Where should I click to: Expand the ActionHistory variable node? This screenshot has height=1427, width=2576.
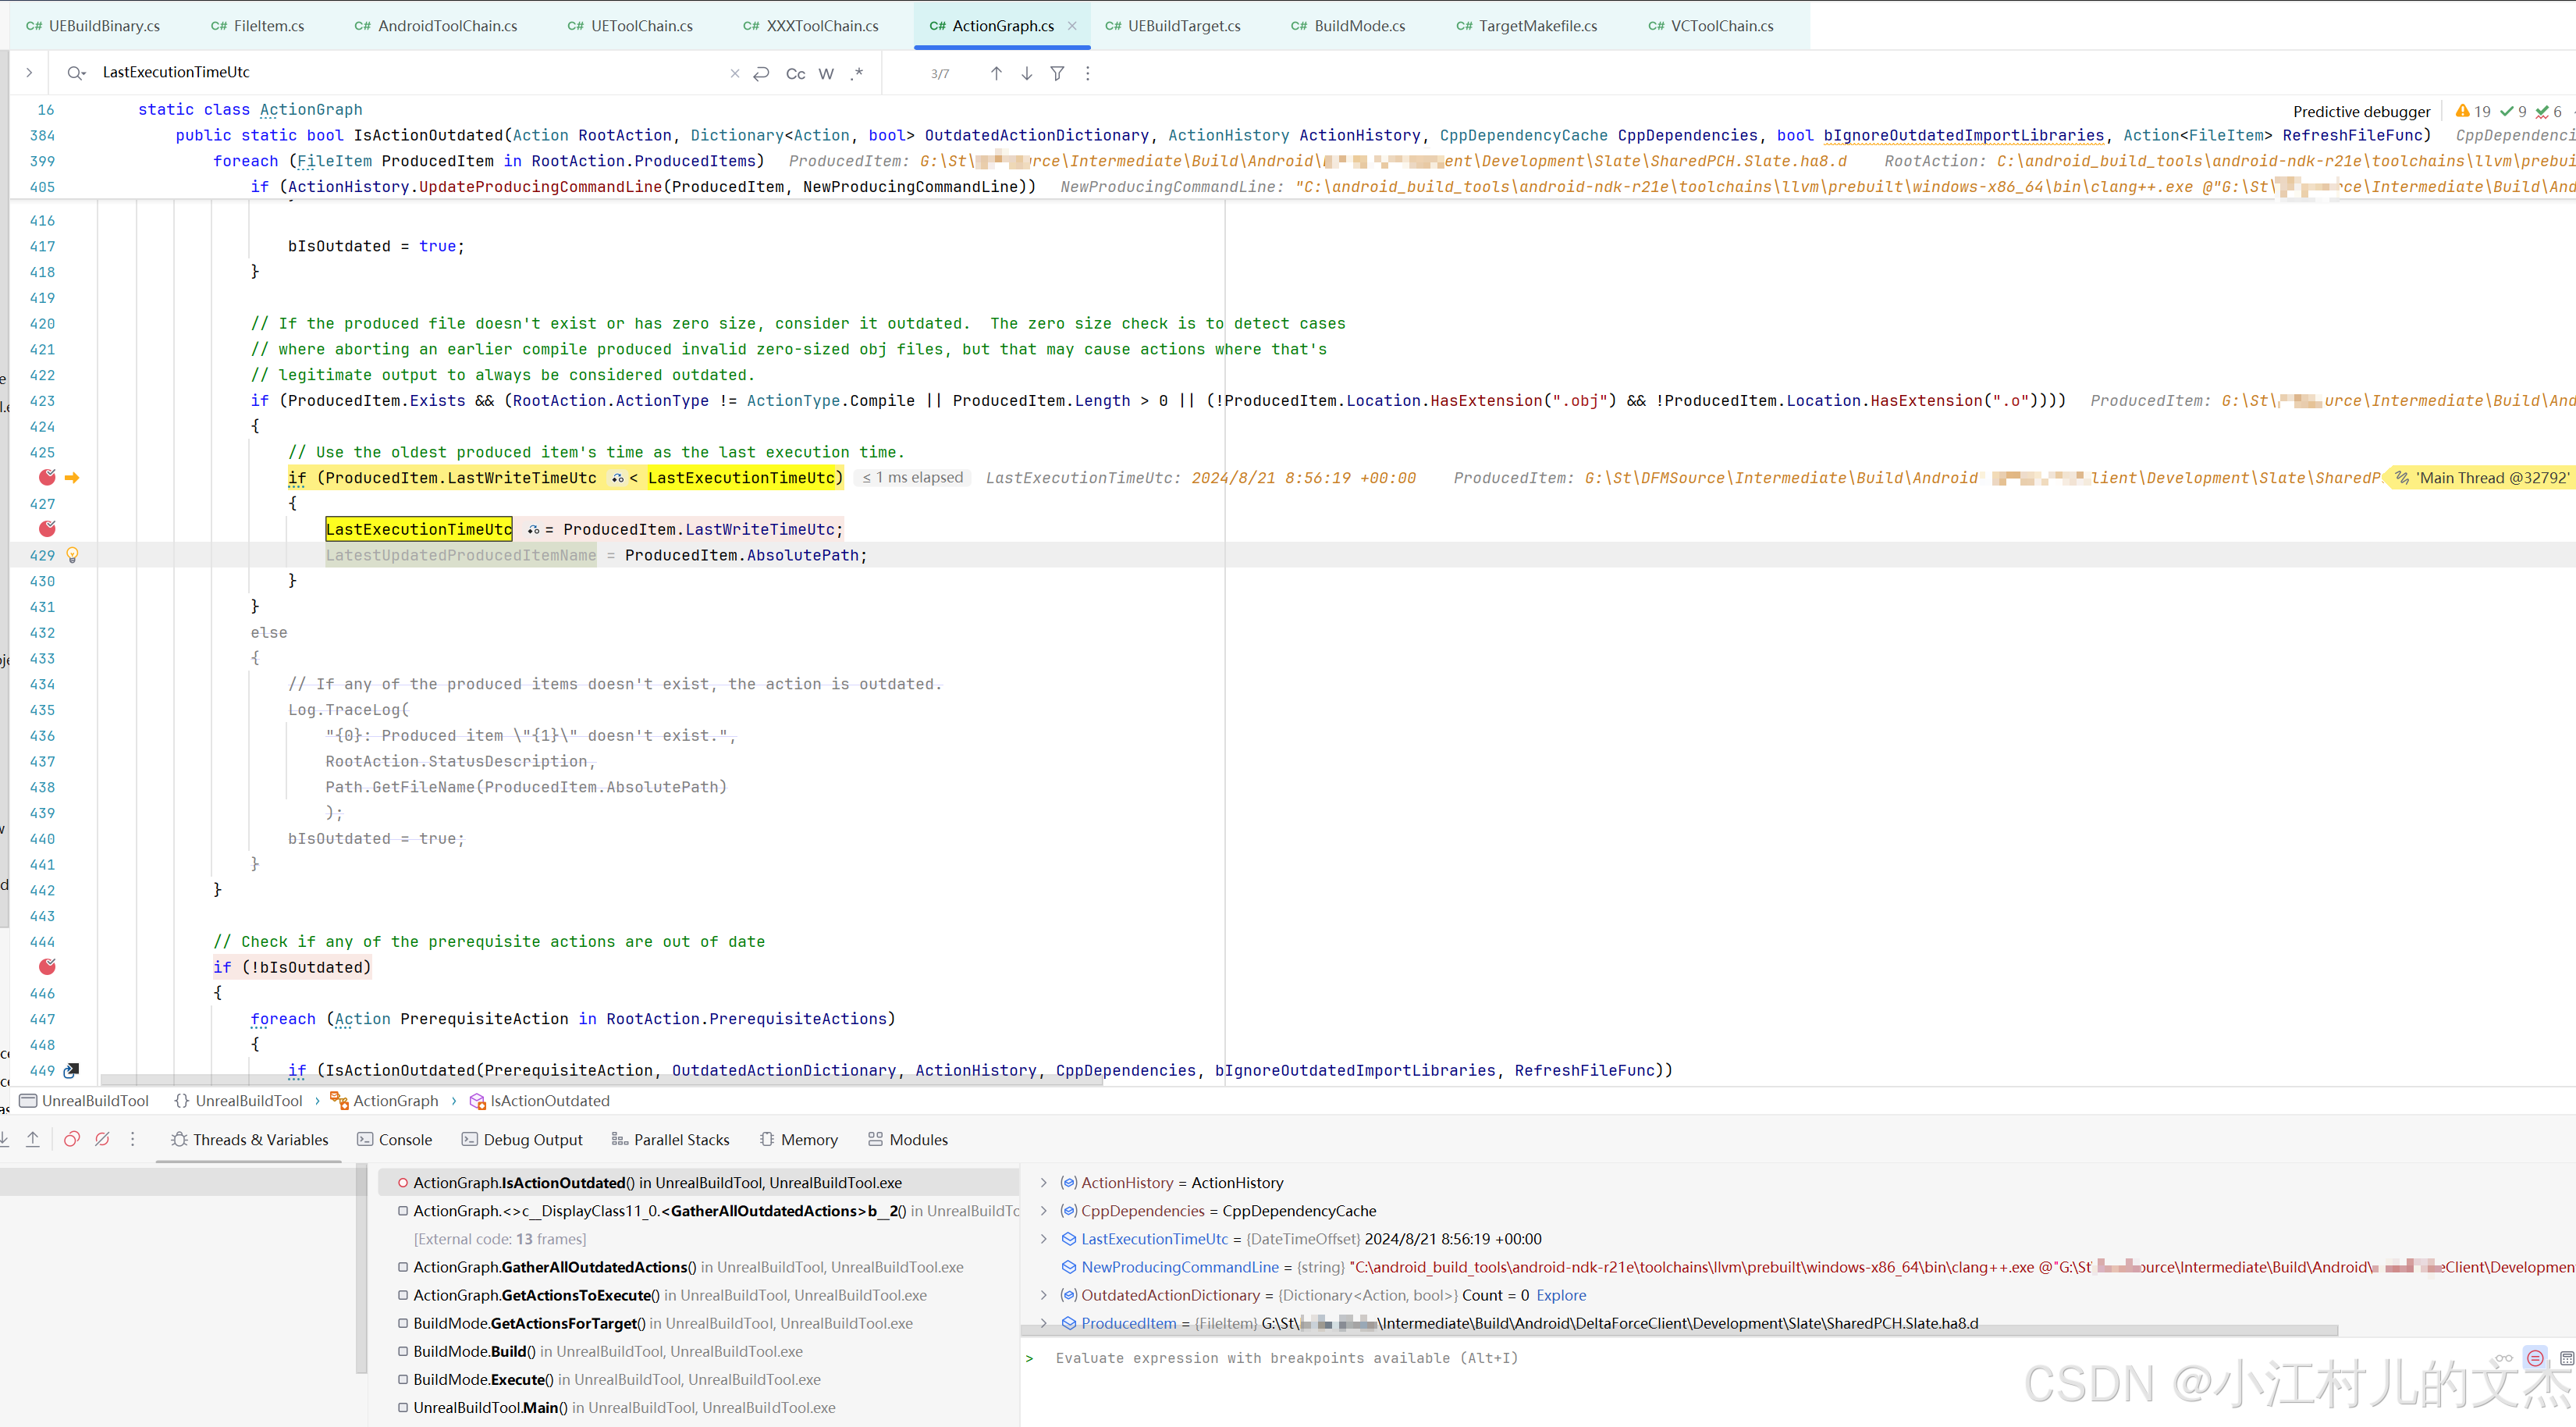(x=1044, y=1182)
